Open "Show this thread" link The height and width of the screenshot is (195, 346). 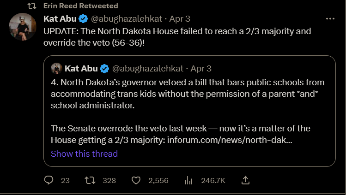tap(84, 154)
